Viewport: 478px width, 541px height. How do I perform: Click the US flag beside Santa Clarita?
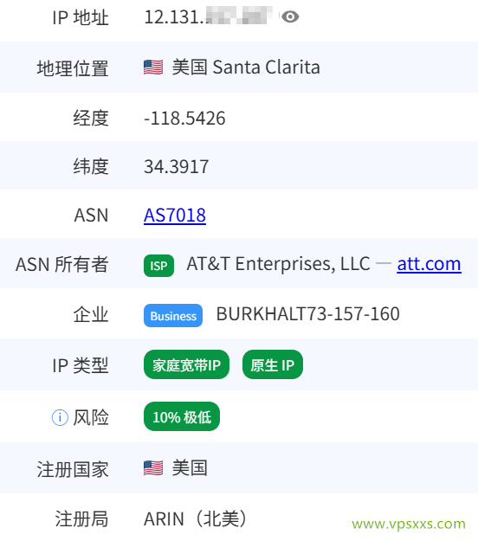[x=153, y=68]
